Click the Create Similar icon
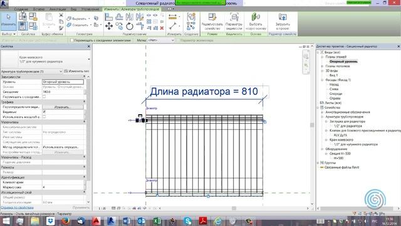This screenshot has height=226, width=401. (190, 26)
